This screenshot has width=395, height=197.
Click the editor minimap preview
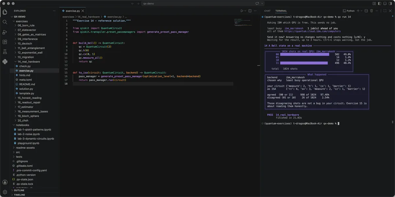(x=243, y=23)
